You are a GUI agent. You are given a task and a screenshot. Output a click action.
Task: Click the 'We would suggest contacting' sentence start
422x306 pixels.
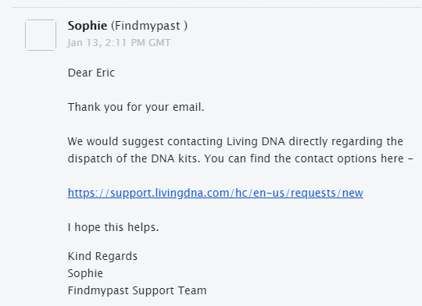pos(145,141)
